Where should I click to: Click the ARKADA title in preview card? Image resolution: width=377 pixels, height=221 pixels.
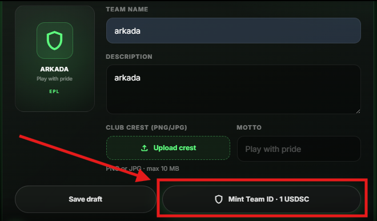(54, 69)
